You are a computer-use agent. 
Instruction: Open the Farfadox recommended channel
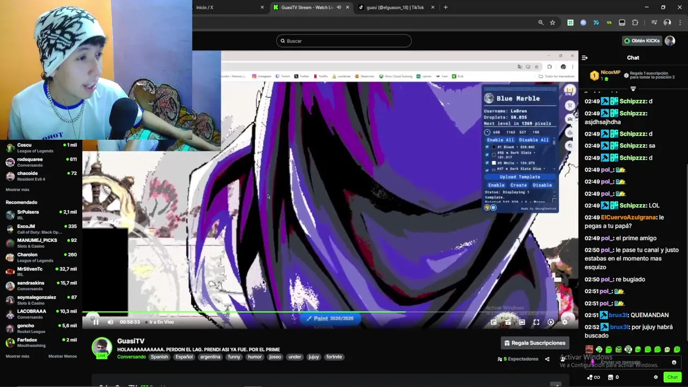click(x=40, y=342)
